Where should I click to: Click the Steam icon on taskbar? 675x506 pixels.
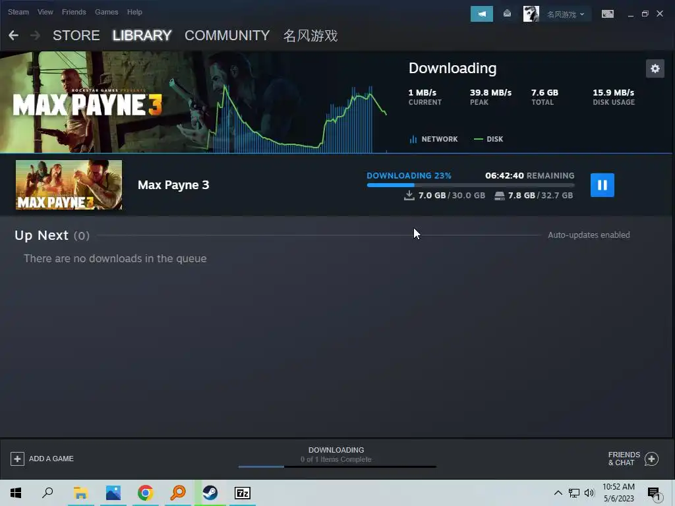click(210, 493)
